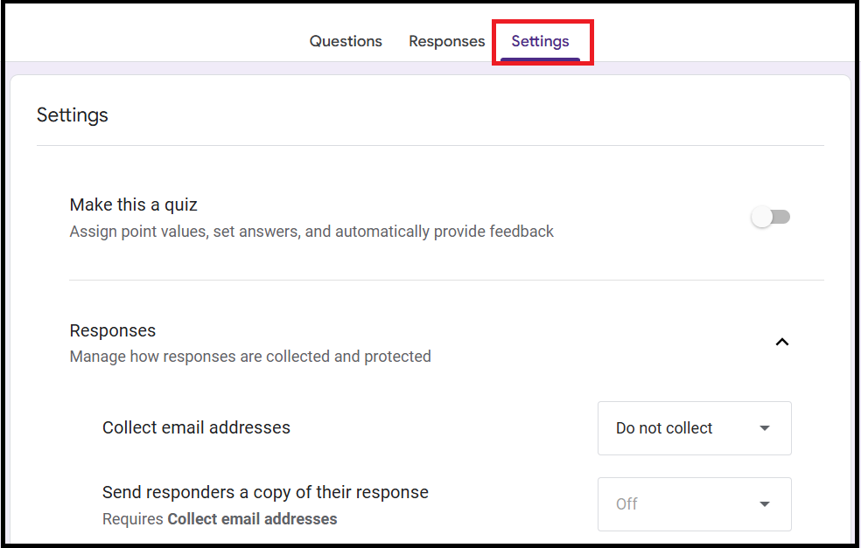Viewport: 861px width, 548px height.
Task: Enable the Make this a quiz toggle
Action: click(771, 217)
